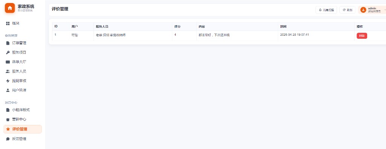Click the 概况 grid icon

(8, 23)
